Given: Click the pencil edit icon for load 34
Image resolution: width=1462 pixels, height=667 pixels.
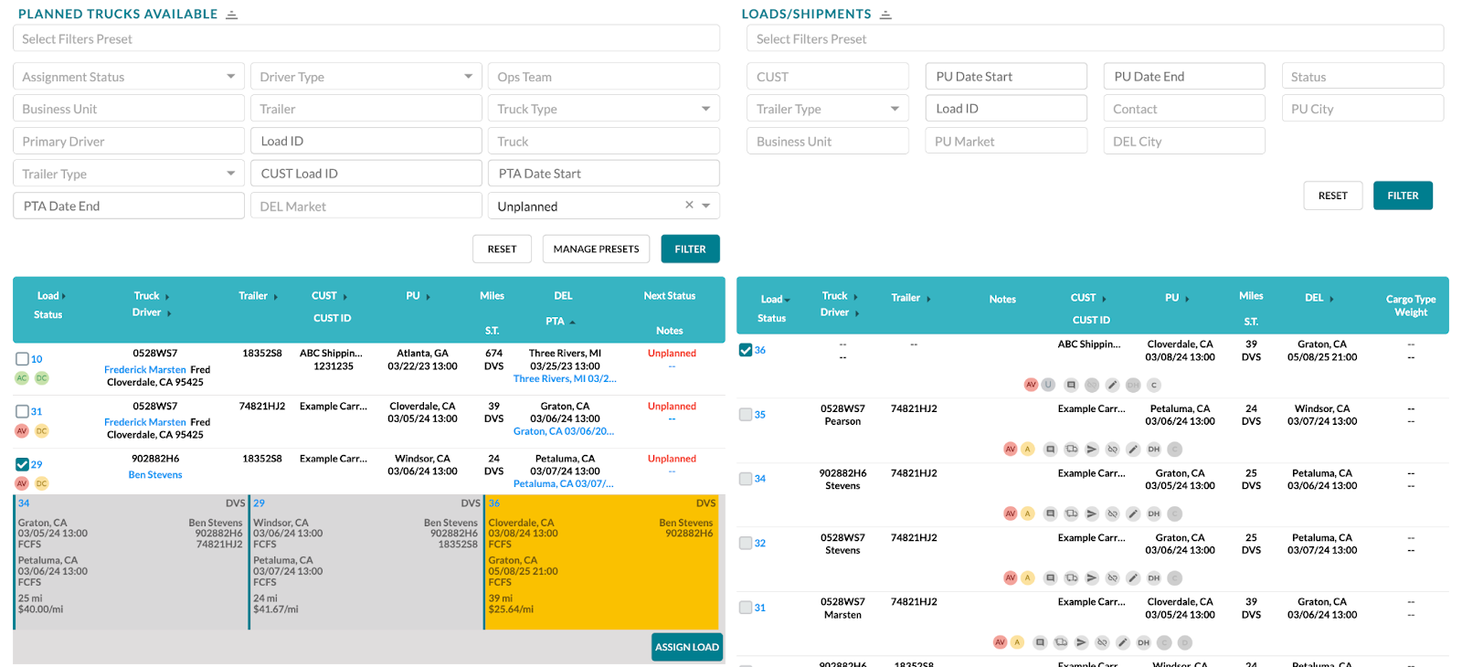Looking at the screenshot, I should (x=1133, y=513).
